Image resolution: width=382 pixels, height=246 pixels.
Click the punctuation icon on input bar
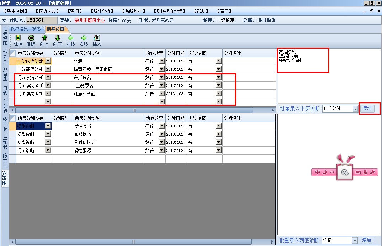coord(332,173)
